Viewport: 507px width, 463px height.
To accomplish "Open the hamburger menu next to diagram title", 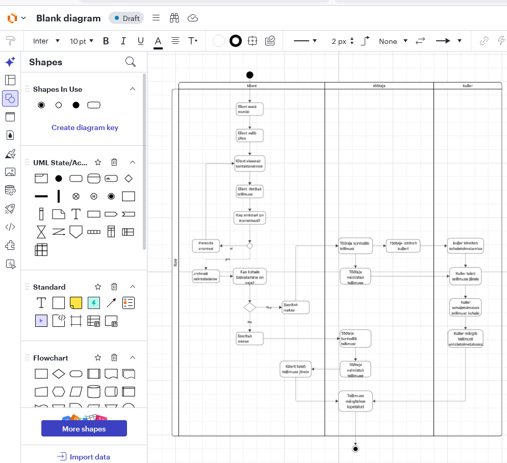I will click(156, 17).
